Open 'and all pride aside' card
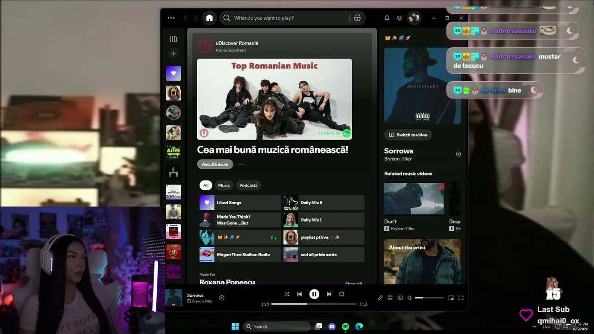Viewport: 594px width, 334px height. click(324, 255)
